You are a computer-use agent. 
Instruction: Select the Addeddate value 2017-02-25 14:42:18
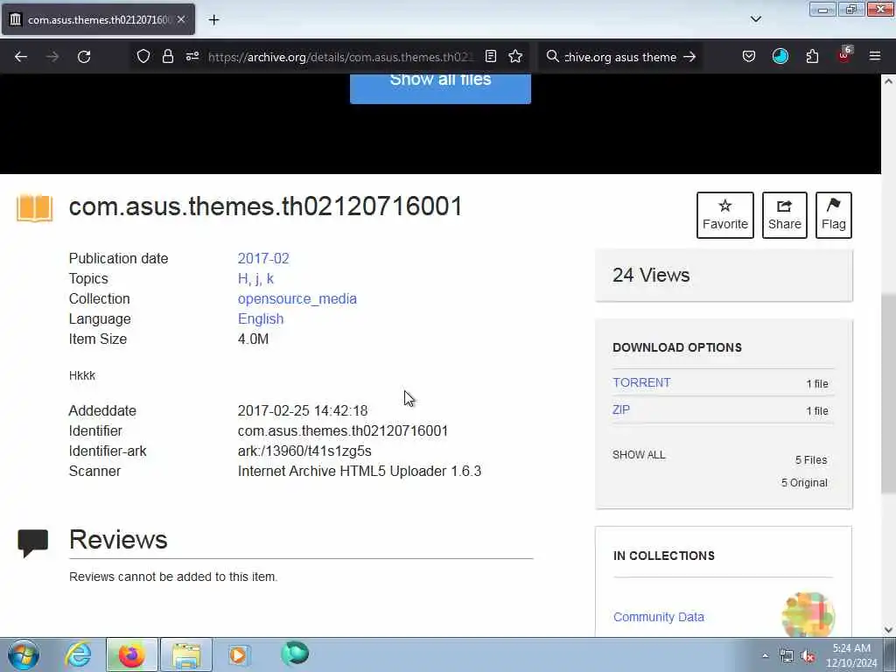[x=303, y=411]
